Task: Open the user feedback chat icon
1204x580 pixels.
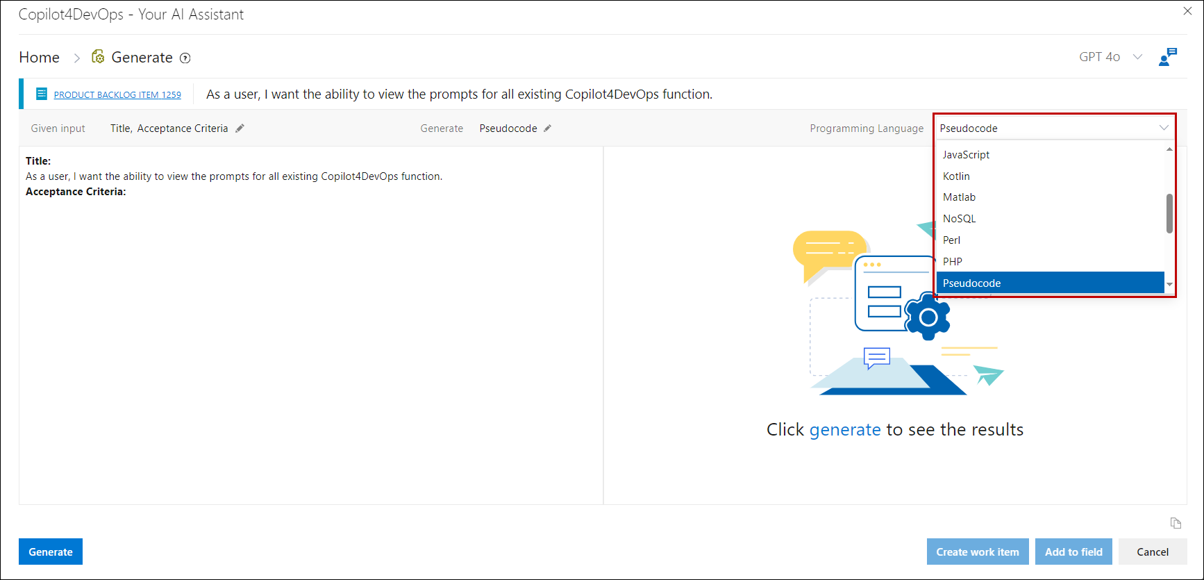Action: [x=1168, y=57]
